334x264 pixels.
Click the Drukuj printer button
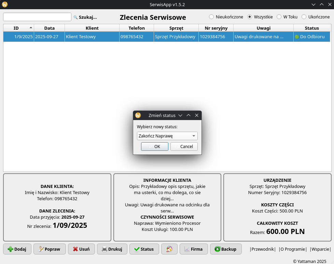coord(112,249)
